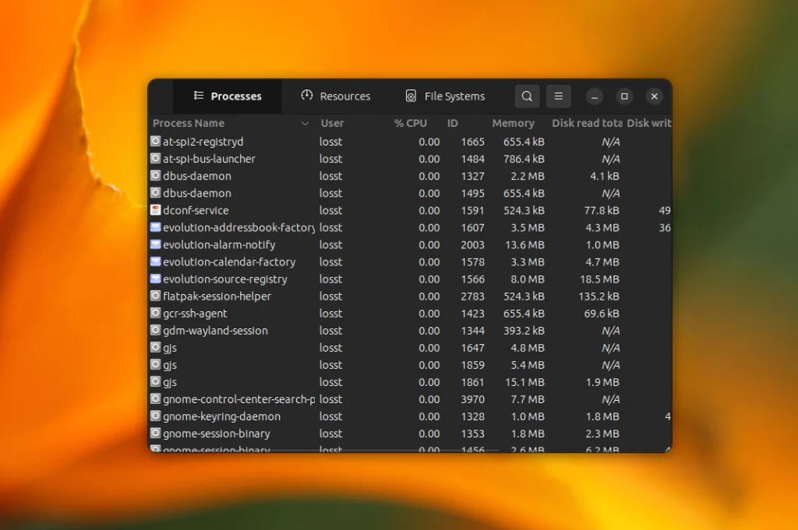Open the File Systems tab
The width and height of the screenshot is (798, 530).
[x=445, y=97]
